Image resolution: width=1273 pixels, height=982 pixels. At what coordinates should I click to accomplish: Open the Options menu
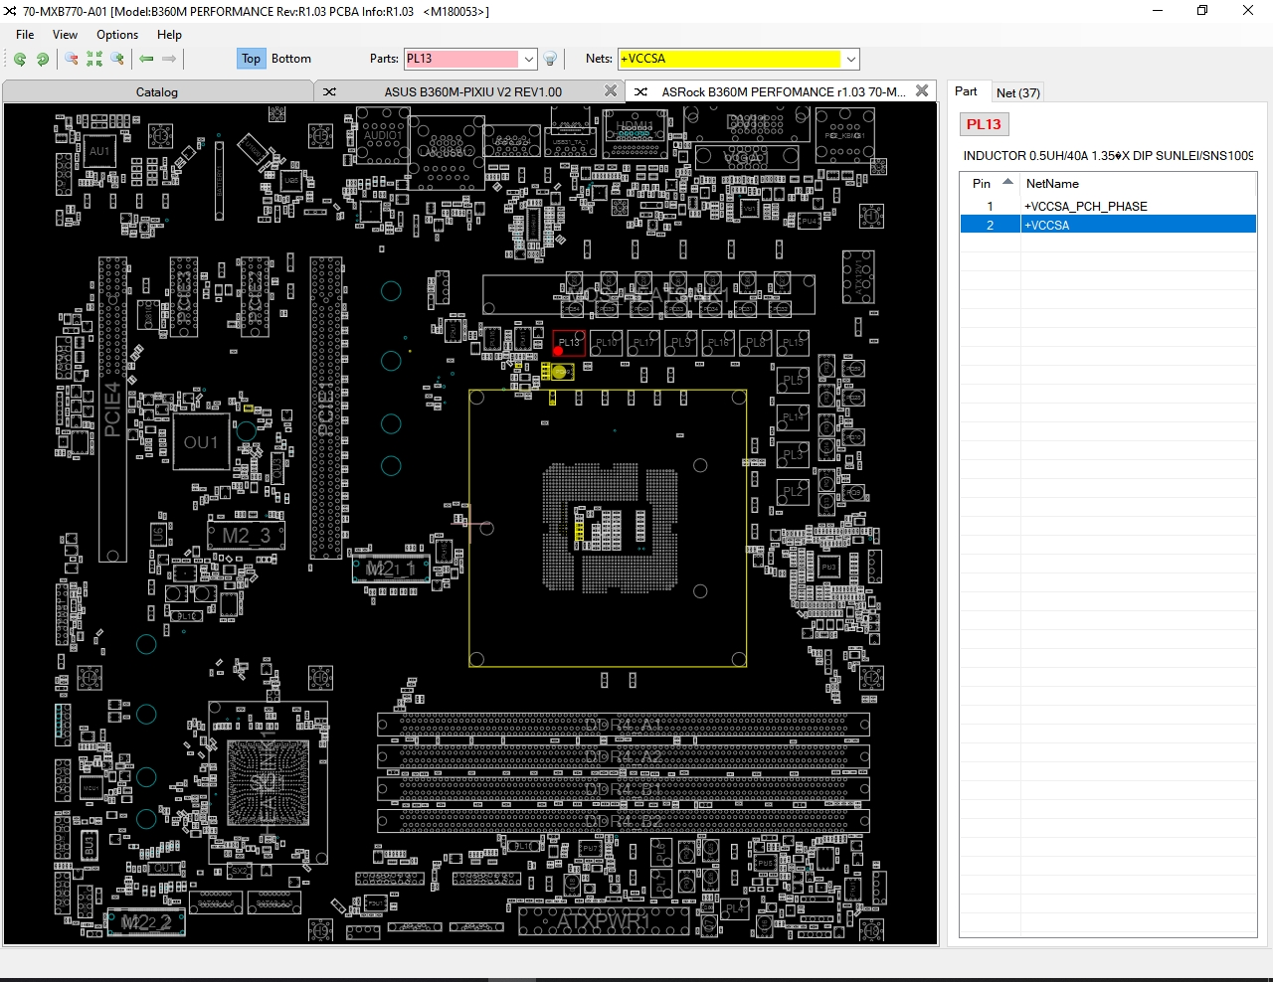pyautogui.click(x=117, y=34)
